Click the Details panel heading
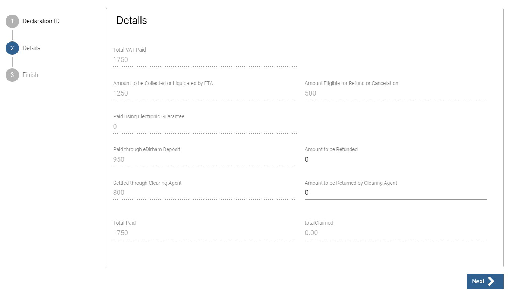Viewport: 528px width, 299px height. click(x=131, y=21)
